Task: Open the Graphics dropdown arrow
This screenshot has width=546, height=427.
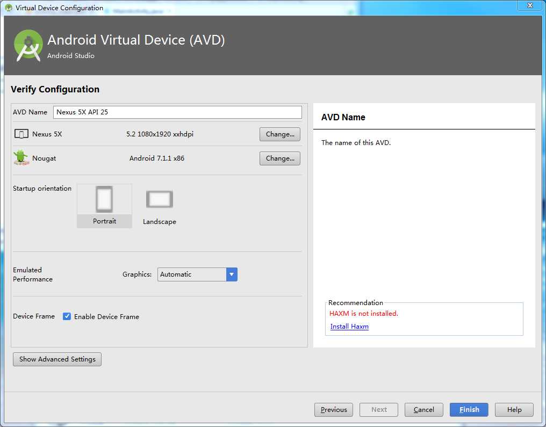Action: [x=232, y=274]
